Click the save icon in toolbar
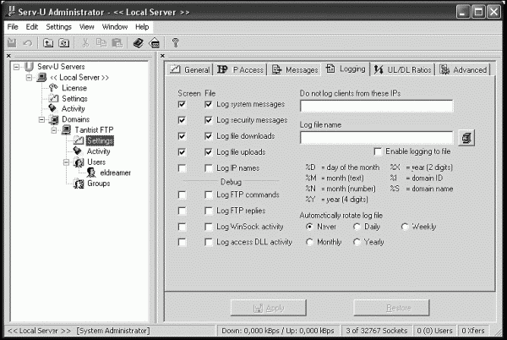The height and width of the screenshot is (340, 507). click(13, 42)
